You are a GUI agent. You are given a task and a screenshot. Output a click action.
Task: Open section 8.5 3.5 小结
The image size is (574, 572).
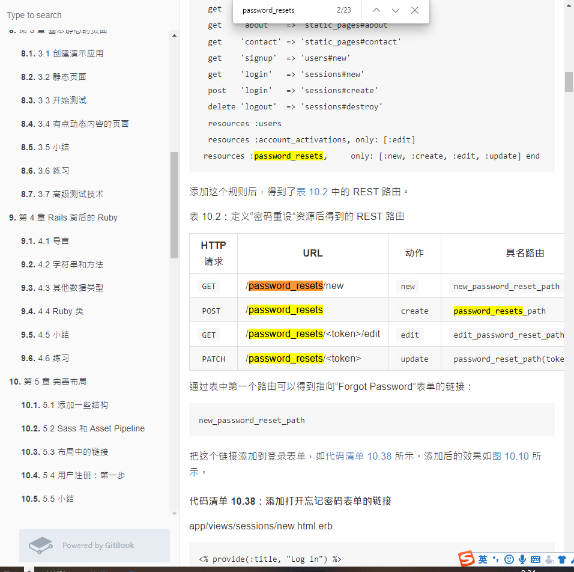[x=45, y=147]
